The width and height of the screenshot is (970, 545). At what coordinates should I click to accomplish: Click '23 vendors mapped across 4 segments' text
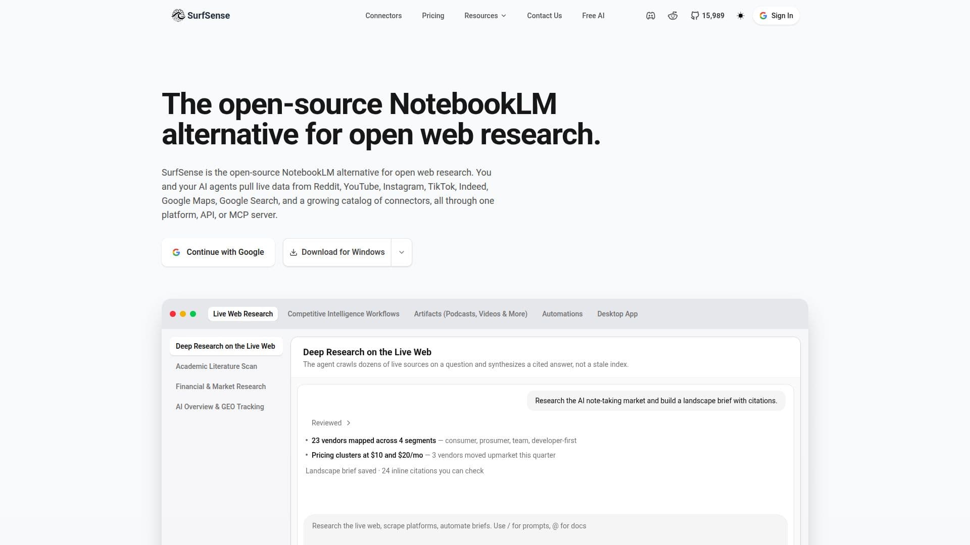(x=374, y=441)
